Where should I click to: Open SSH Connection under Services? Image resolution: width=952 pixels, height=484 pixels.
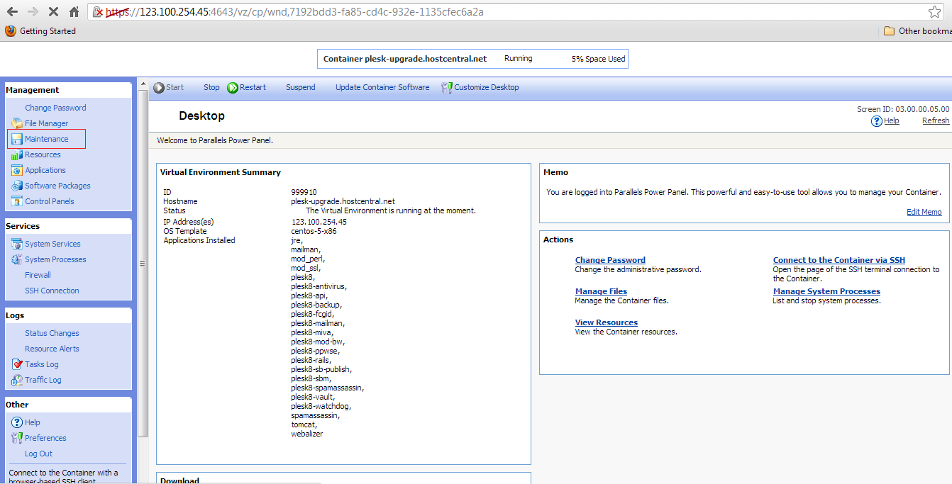coord(52,291)
